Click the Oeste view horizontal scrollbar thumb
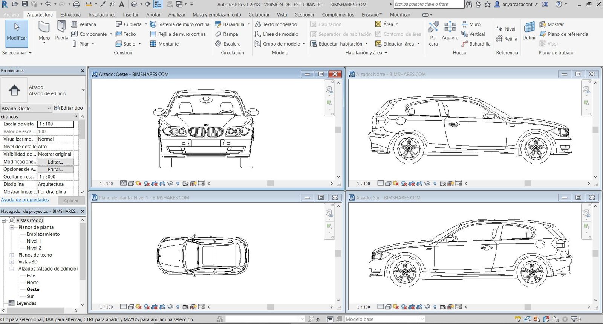This screenshot has height=324, width=603. pyautogui.click(x=271, y=183)
